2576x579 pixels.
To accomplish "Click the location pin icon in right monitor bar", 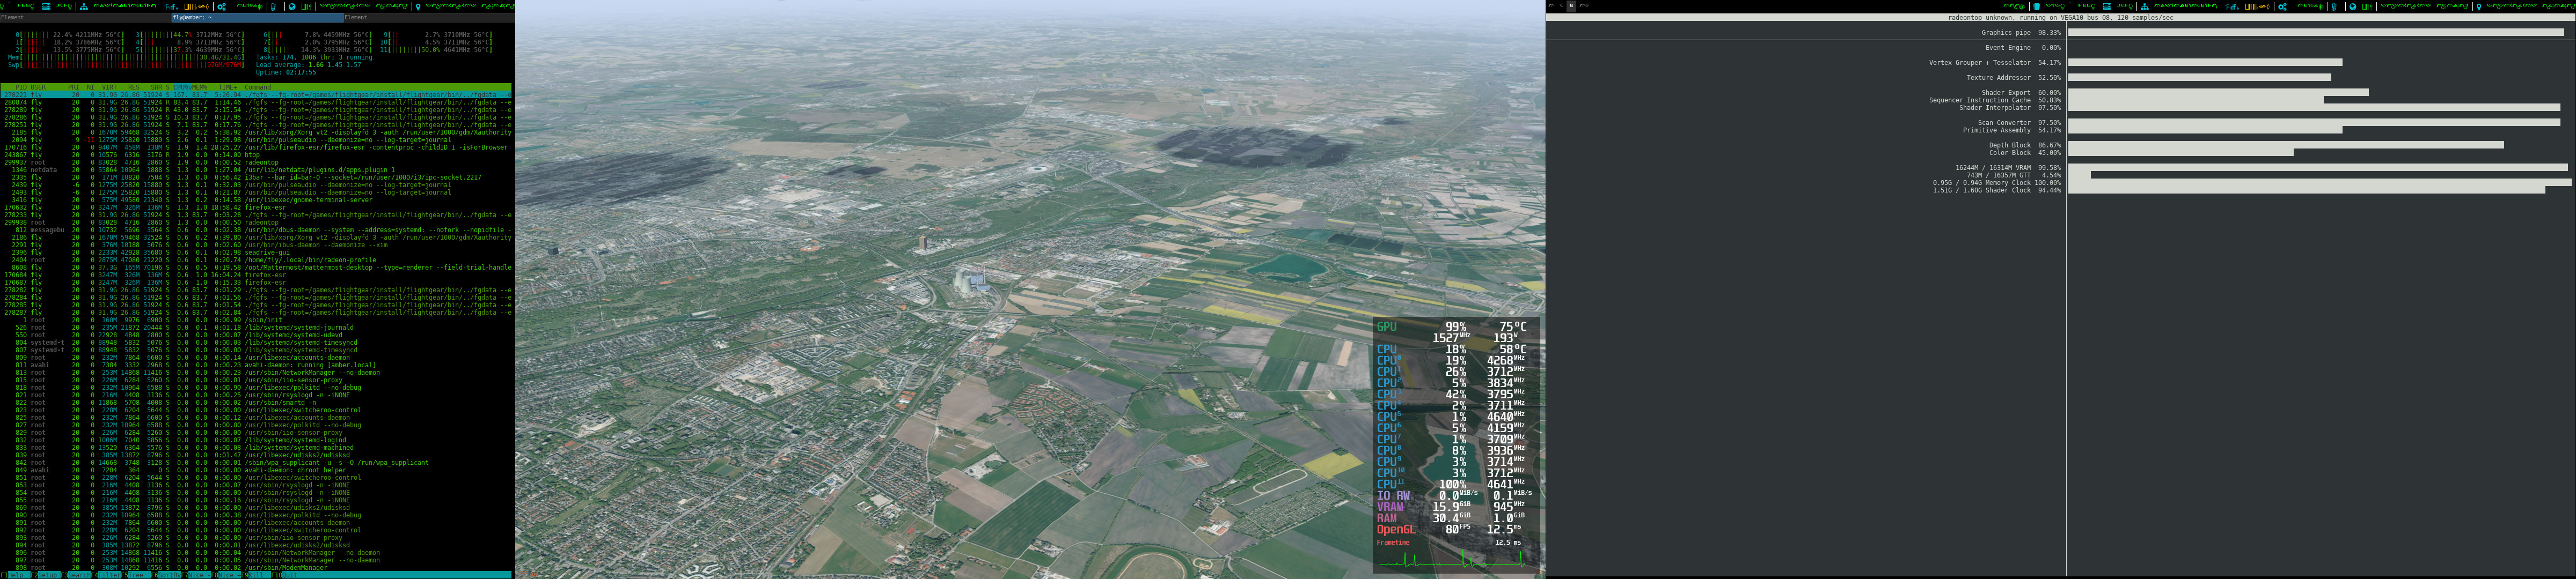I will (x=2478, y=6).
